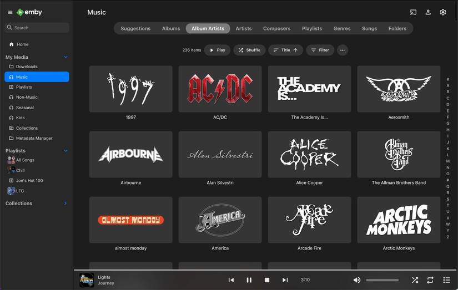Click the Arcade Fire name label
The width and height of the screenshot is (458, 290).
pyautogui.click(x=309, y=248)
